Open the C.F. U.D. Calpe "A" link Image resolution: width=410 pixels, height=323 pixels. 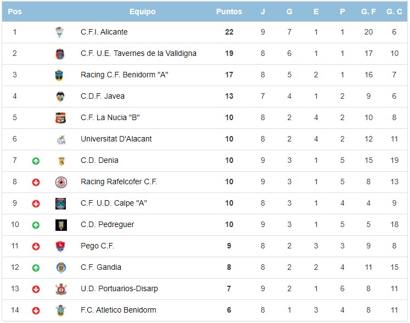114,203
